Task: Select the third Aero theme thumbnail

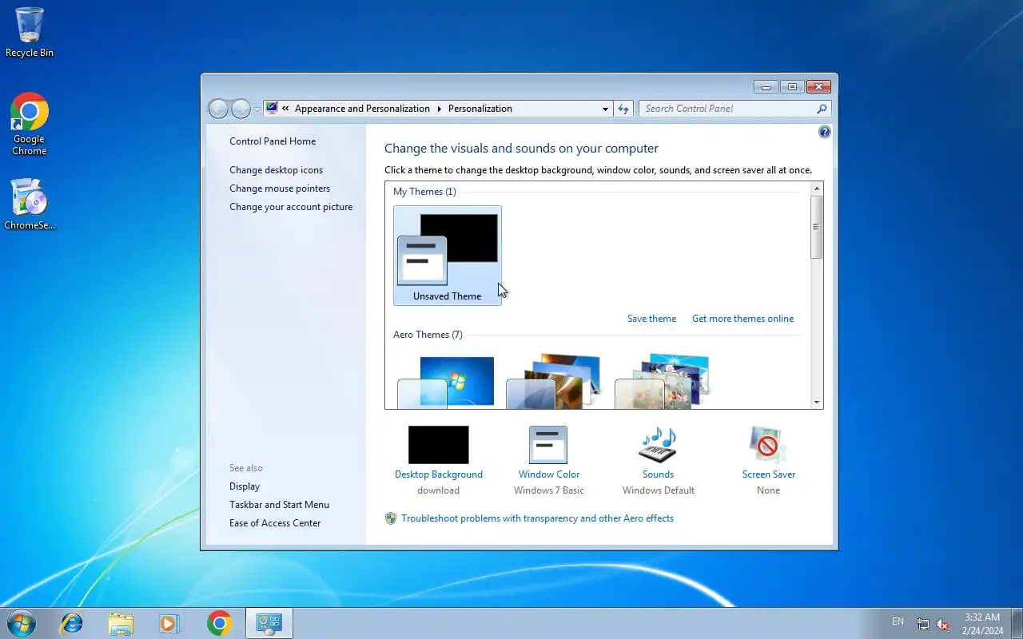Action: [x=663, y=382]
